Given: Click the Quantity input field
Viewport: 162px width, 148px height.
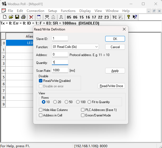Looking at the screenshot, I should pyautogui.click(x=60, y=62).
